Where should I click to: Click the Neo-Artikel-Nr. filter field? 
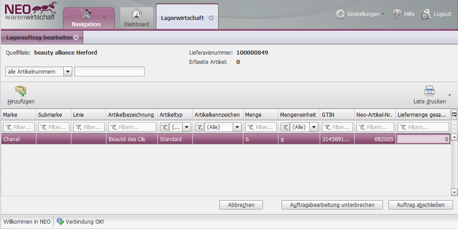tap(376, 127)
